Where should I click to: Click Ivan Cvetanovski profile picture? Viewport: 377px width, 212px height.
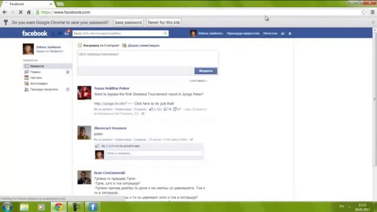[84, 178]
